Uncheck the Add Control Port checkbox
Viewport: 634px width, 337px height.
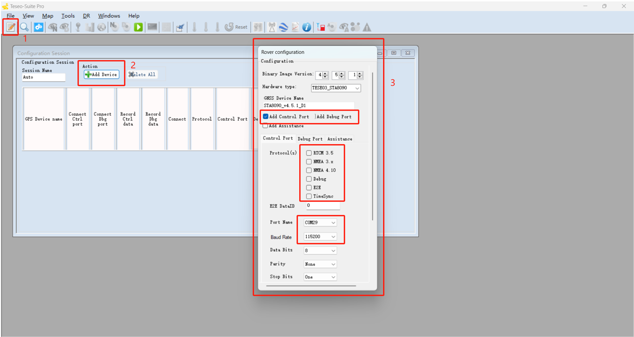265,117
